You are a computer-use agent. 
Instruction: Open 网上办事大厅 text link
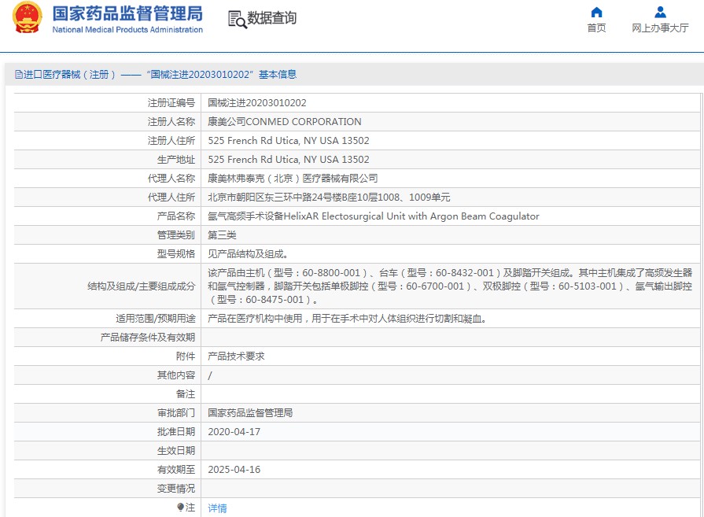(660, 28)
